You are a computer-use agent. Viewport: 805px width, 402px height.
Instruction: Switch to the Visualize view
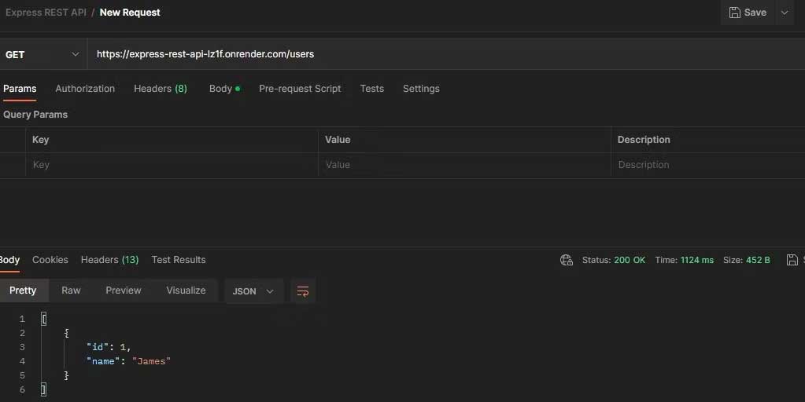tap(186, 291)
